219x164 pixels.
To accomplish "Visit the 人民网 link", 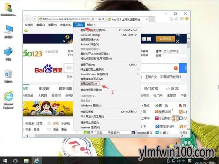I will (x=42, y=95).
